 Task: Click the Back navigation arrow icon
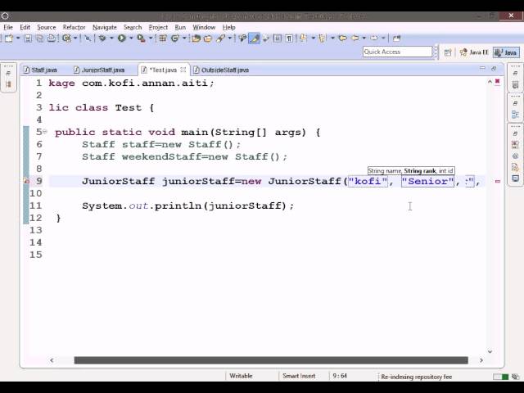355,38
